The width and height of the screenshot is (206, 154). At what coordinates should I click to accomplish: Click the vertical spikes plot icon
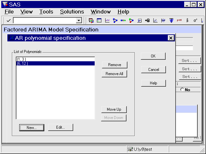pyautogui.click(x=163, y=21)
